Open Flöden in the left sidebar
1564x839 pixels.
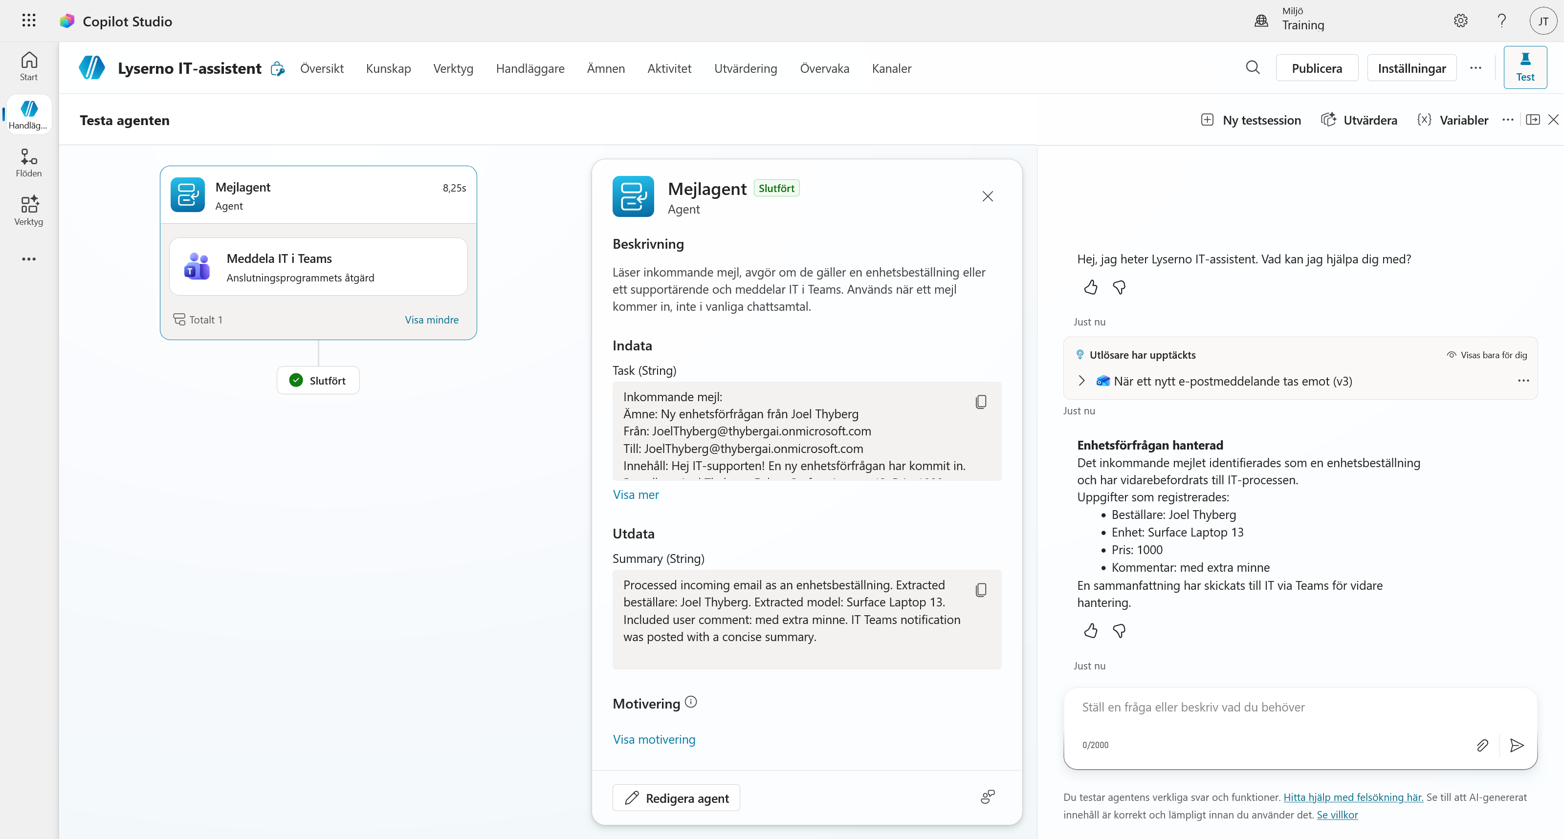[28, 163]
